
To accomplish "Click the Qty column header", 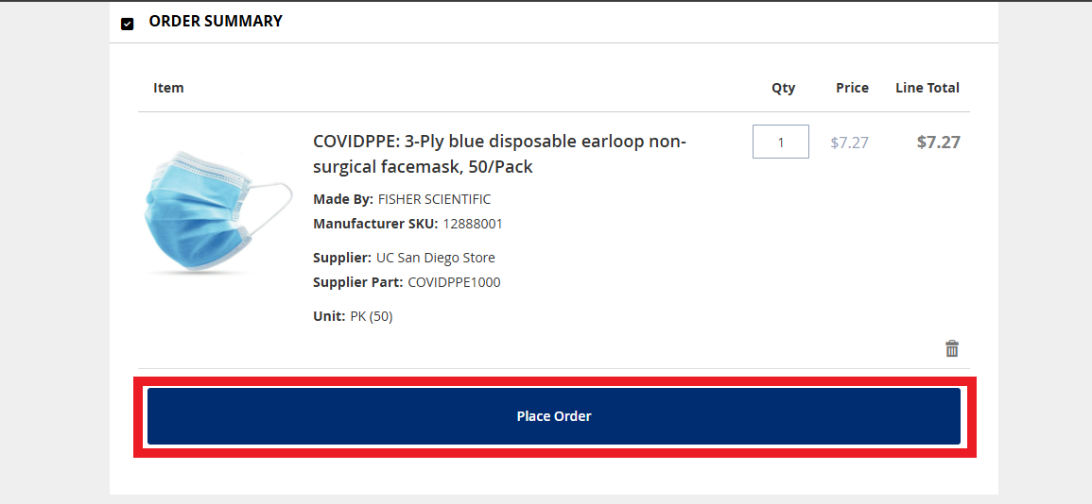I will click(783, 88).
